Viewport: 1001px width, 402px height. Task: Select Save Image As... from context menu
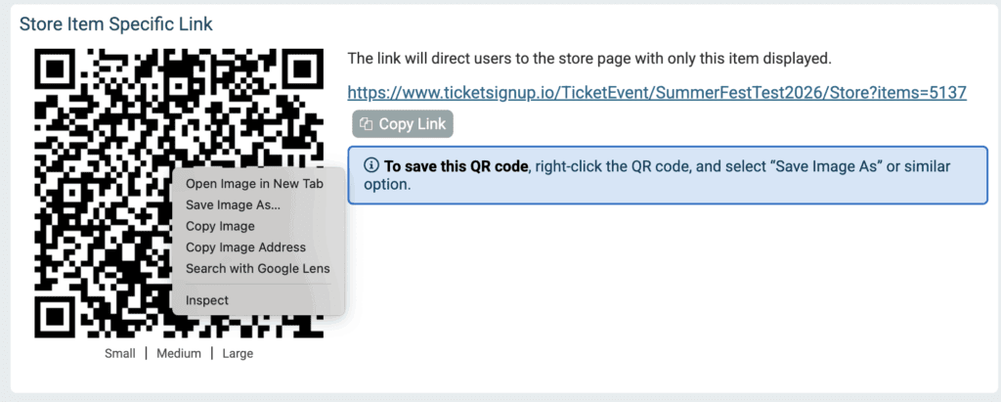233,205
